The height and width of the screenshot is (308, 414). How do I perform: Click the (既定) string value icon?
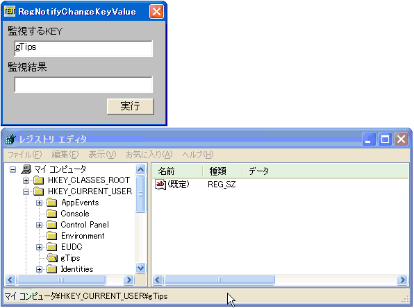160,184
